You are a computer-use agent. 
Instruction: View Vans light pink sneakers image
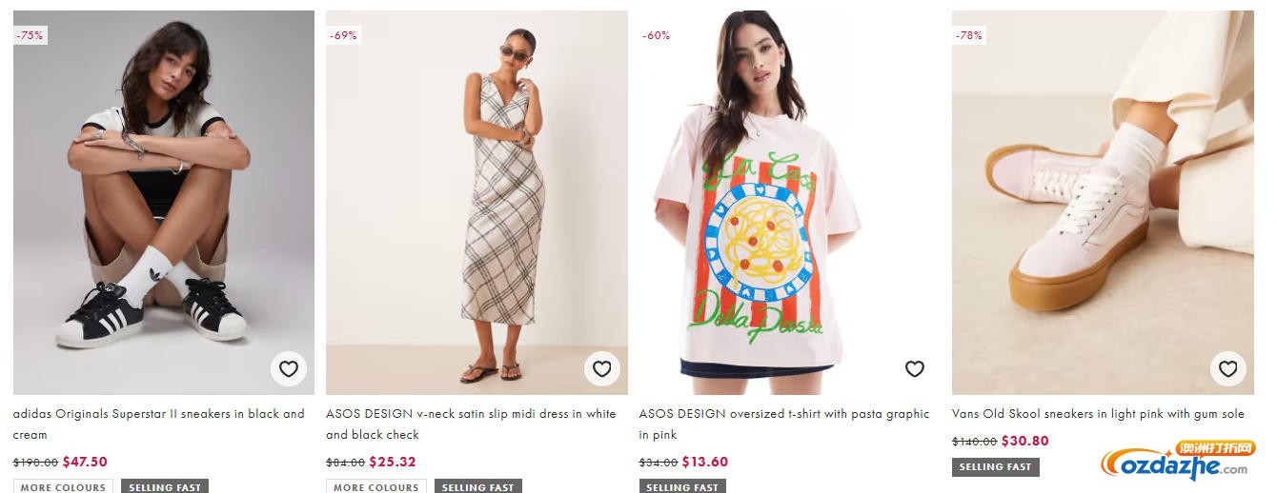pyautogui.click(x=1103, y=190)
